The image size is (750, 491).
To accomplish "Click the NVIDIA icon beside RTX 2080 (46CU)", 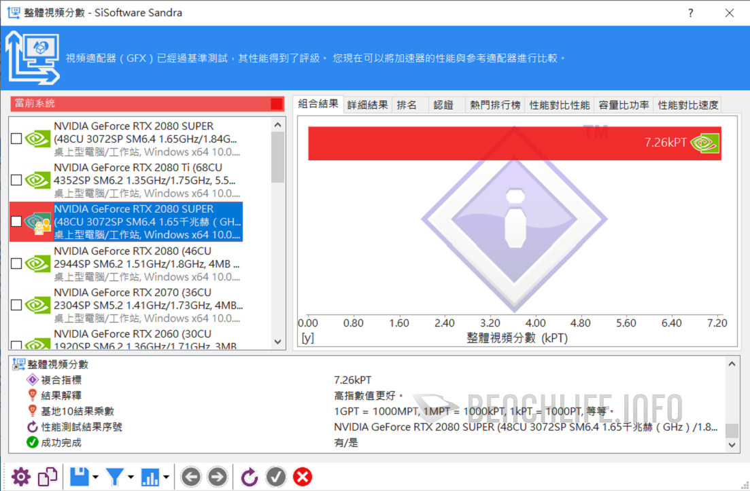I will coord(38,263).
